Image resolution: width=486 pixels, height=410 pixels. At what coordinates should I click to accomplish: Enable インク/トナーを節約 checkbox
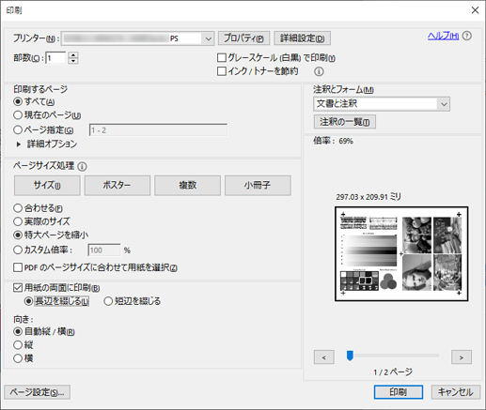tap(222, 71)
